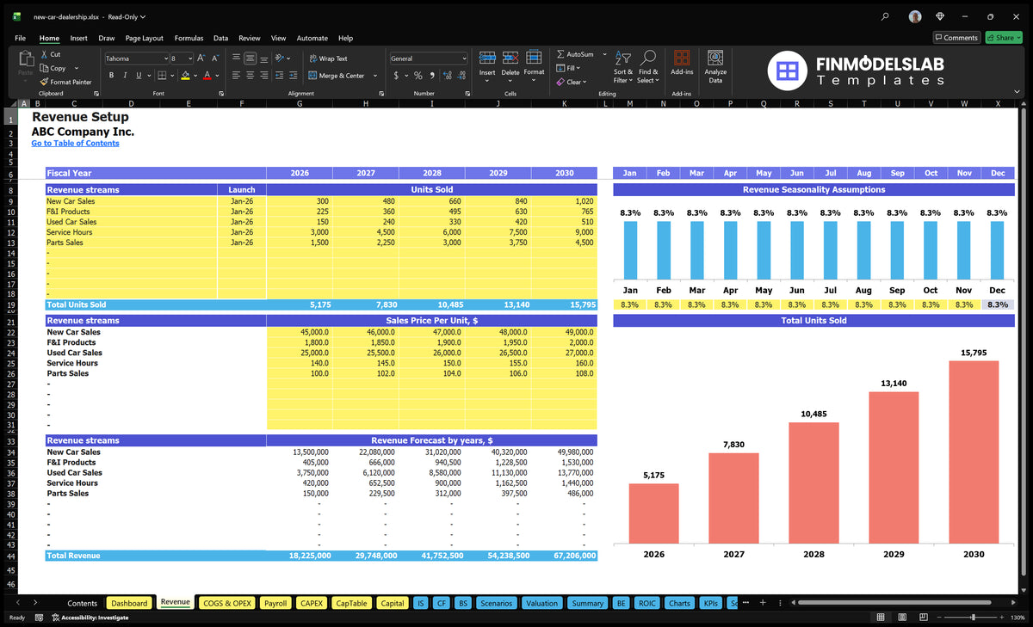
Task: Open the Tahoma font name dropdown
Action: click(165, 58)
